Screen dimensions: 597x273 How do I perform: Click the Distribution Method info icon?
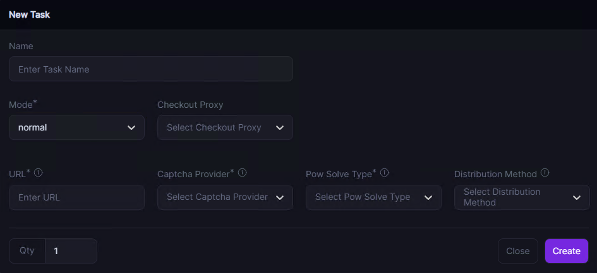545,173
